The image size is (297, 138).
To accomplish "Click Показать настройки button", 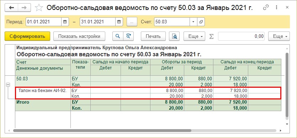I will coord(79,36).
